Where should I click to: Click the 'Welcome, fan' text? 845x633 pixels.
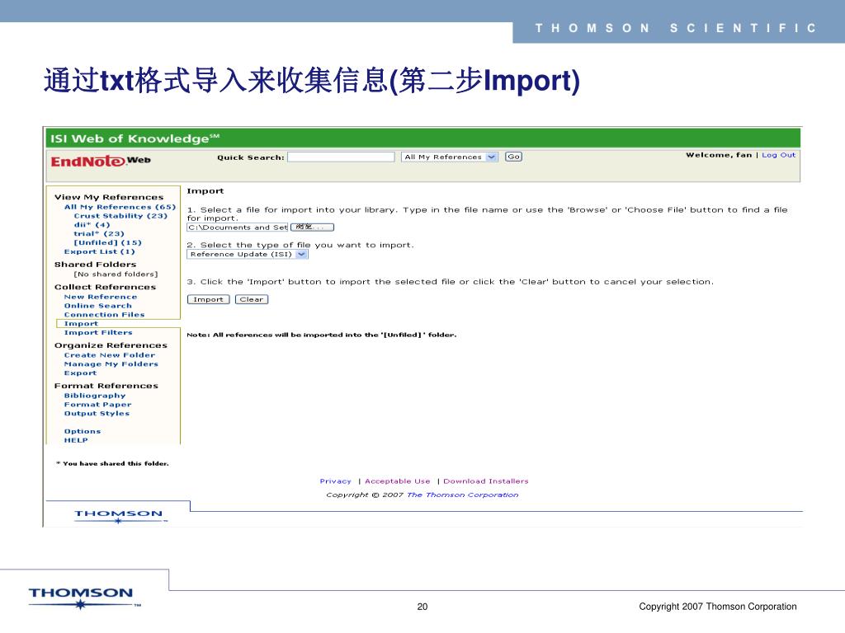coord(719,155)
